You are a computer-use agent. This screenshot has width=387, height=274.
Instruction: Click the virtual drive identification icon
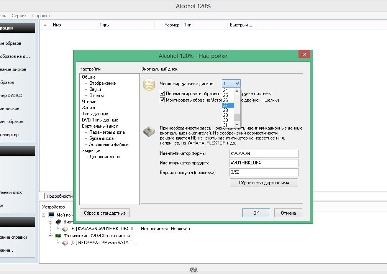[149, 131]
